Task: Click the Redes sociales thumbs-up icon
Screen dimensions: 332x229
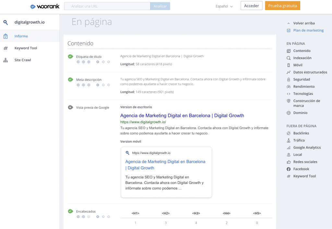Action: (289, 162)
